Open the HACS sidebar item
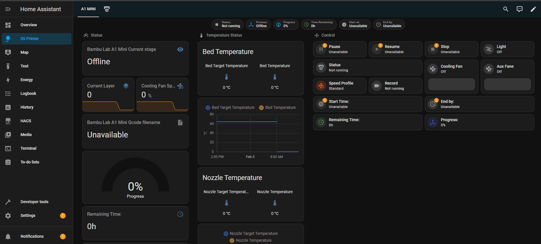The height and width of the screenshot is (244, 541). 26,121
